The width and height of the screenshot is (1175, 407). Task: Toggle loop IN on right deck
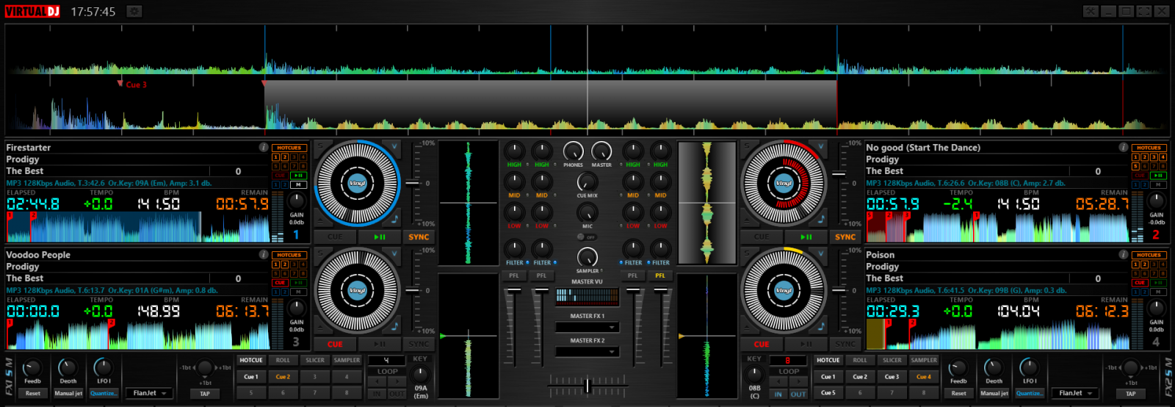pyautogui.click(x=778, y=394)
